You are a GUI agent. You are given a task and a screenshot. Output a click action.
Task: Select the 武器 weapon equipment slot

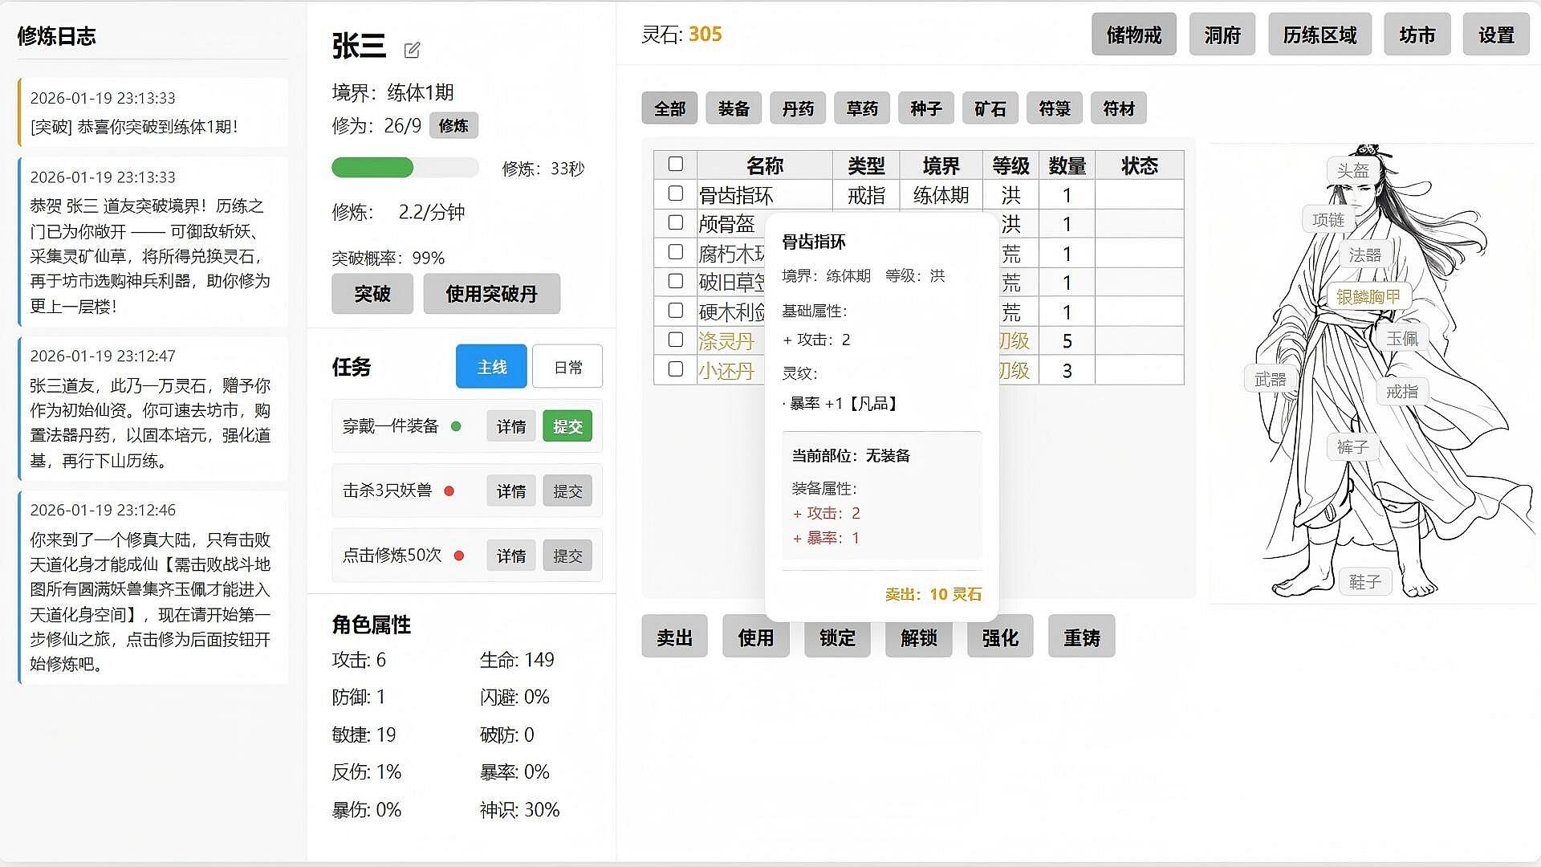1270,379
